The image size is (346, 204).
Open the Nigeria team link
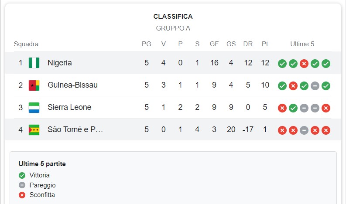[60, 63]
